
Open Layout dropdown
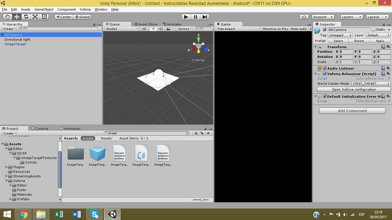point(378,17)
